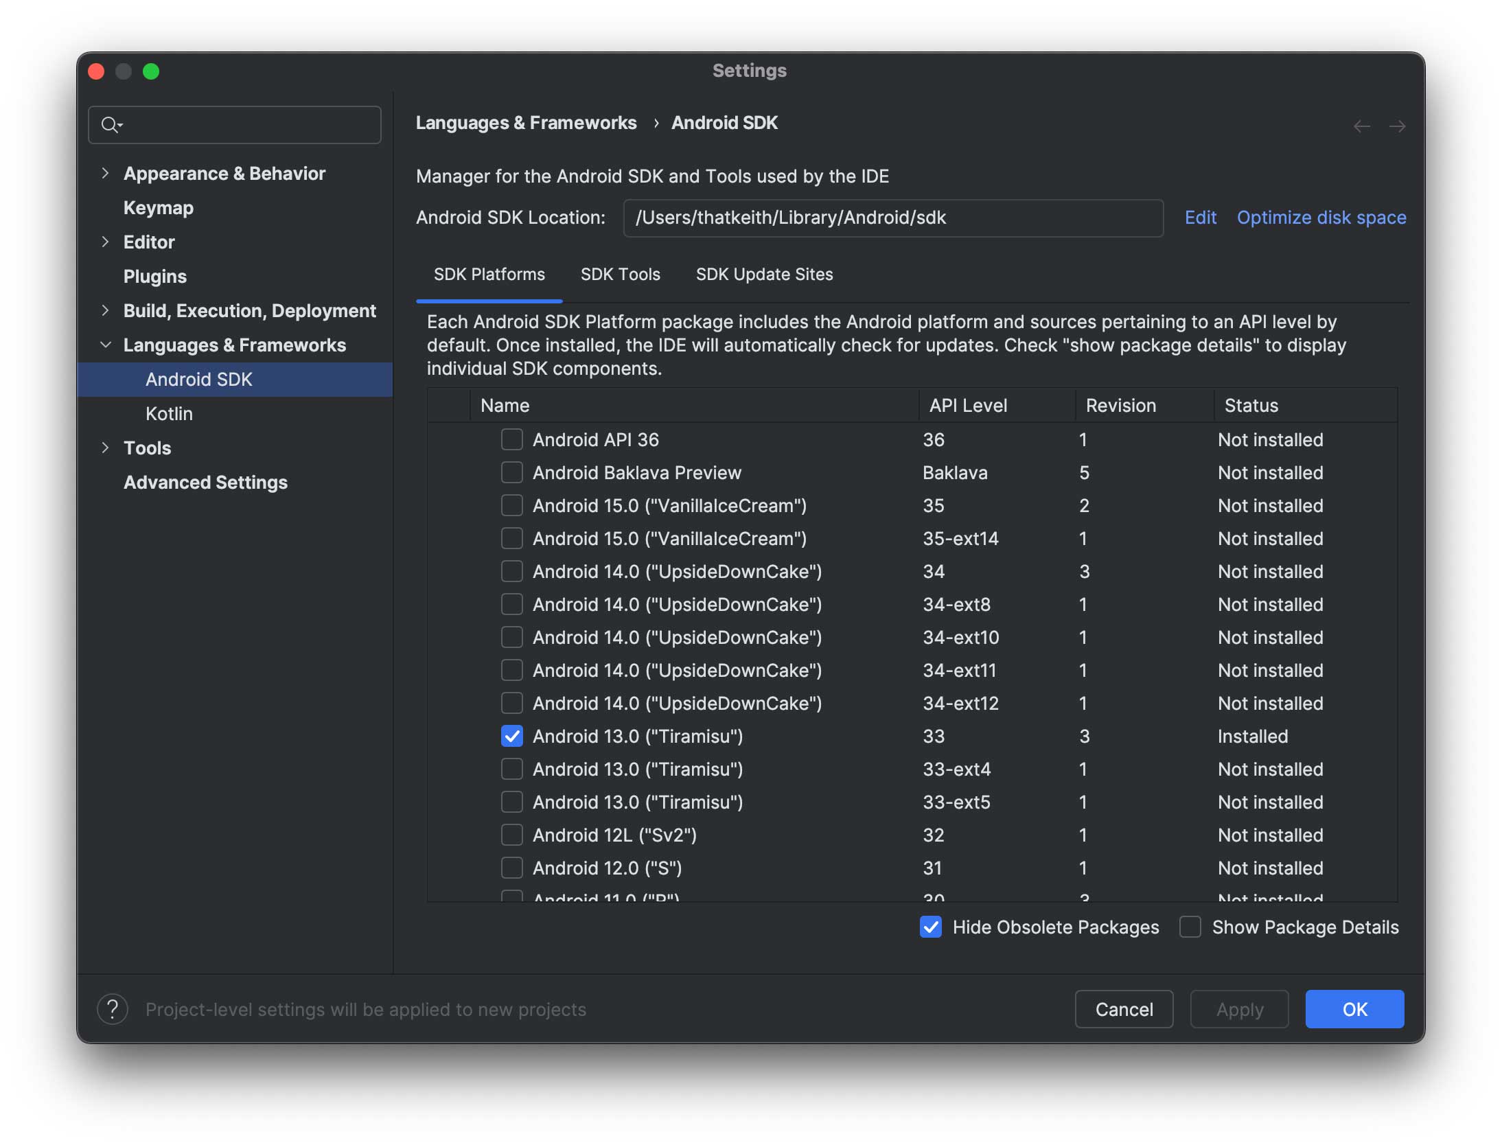This screenshot has width=1502, height=1145.
Task: Click the help question mark icon
Action: (113, 1009)
